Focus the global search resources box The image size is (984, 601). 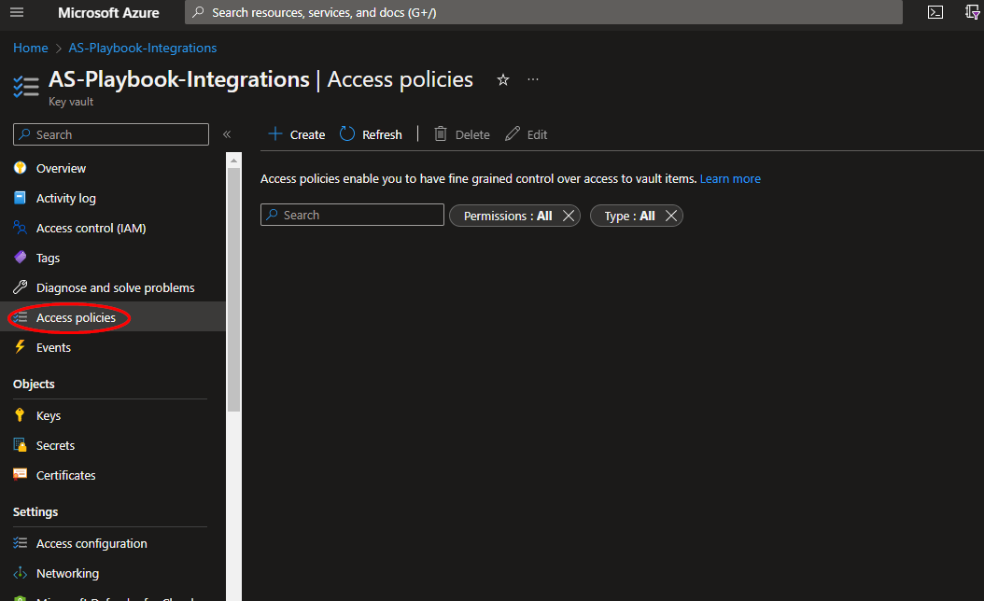tap(543, 12)
